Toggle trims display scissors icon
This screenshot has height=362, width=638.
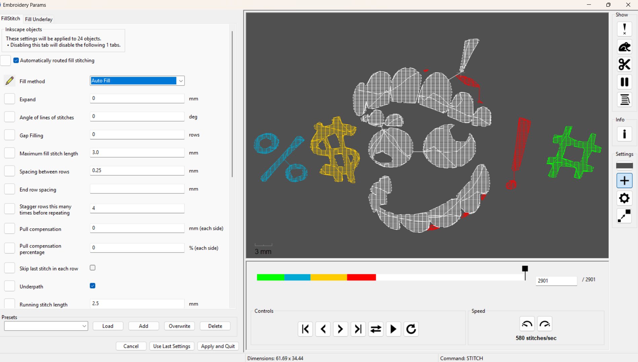click(x=624, y=64)
